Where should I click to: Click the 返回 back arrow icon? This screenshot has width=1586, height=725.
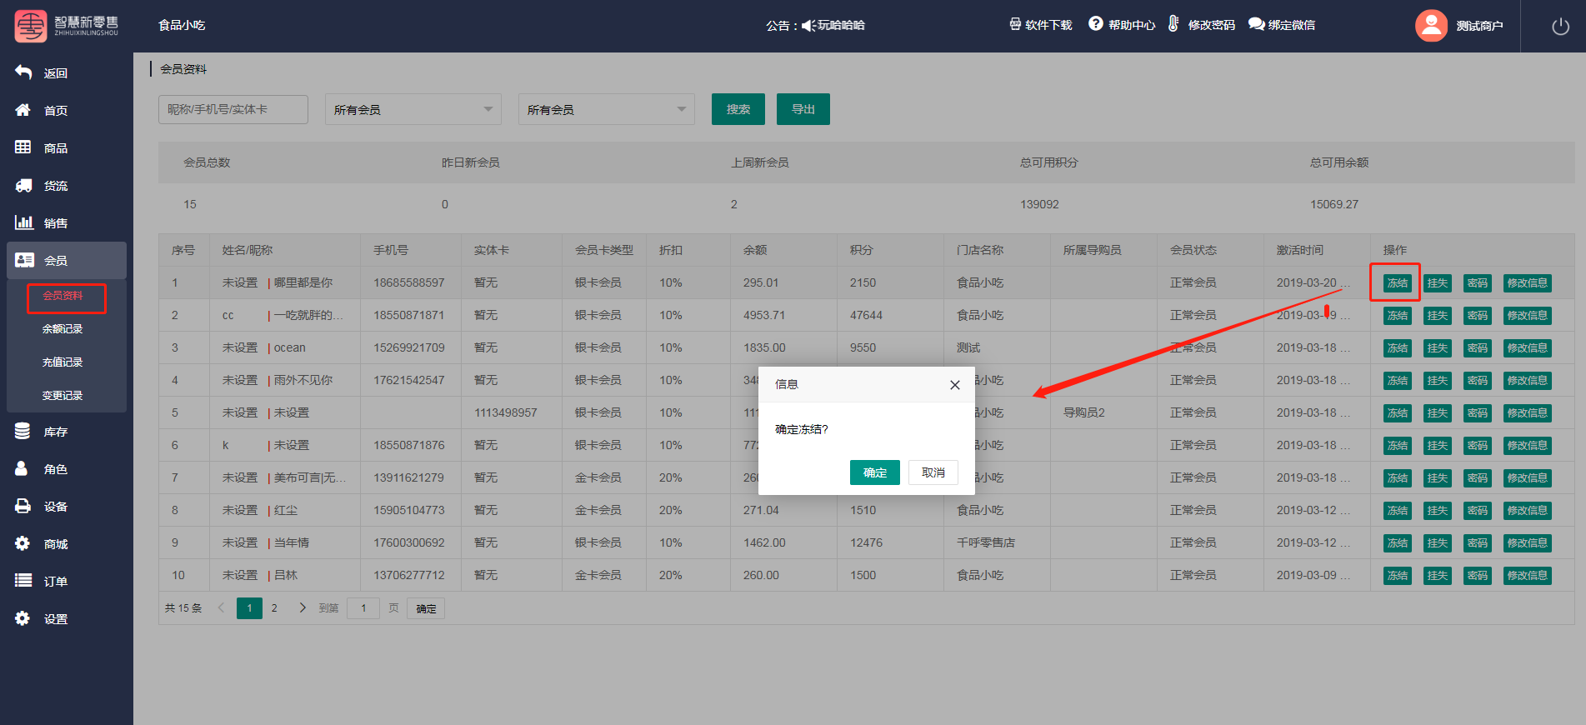coord(23,72)
